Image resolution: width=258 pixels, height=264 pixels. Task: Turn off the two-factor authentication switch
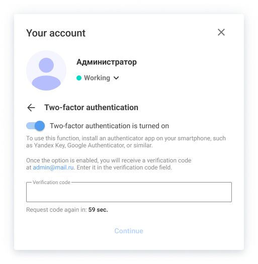[36, 126]
